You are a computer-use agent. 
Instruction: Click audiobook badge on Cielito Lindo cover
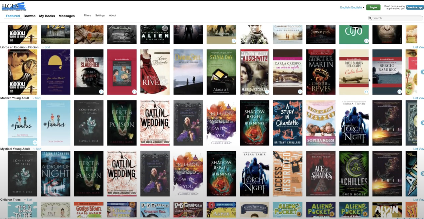pyautogui.click(x=366, y=91)
